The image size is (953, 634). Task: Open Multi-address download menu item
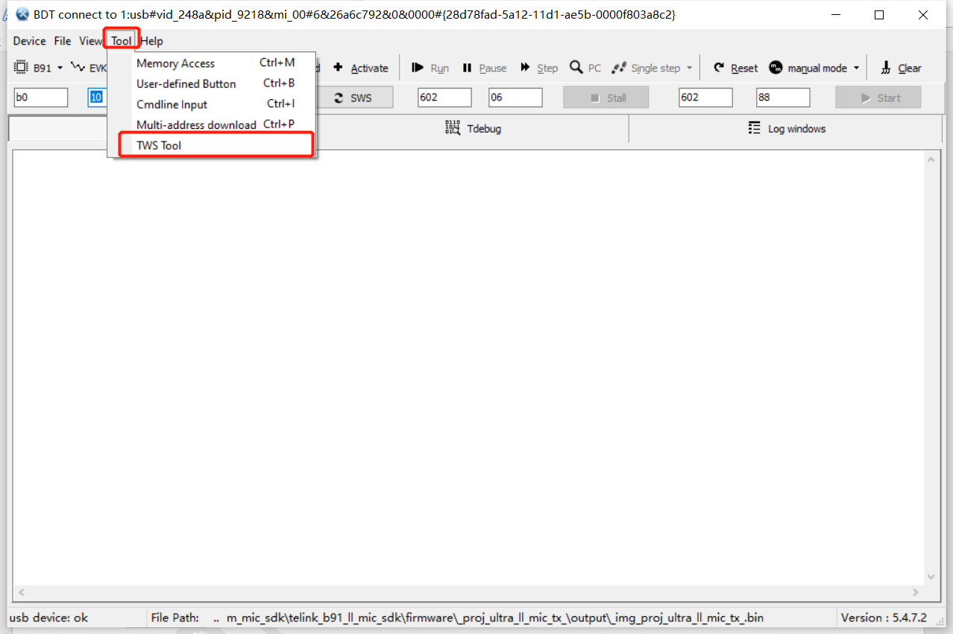click(196, 124)
